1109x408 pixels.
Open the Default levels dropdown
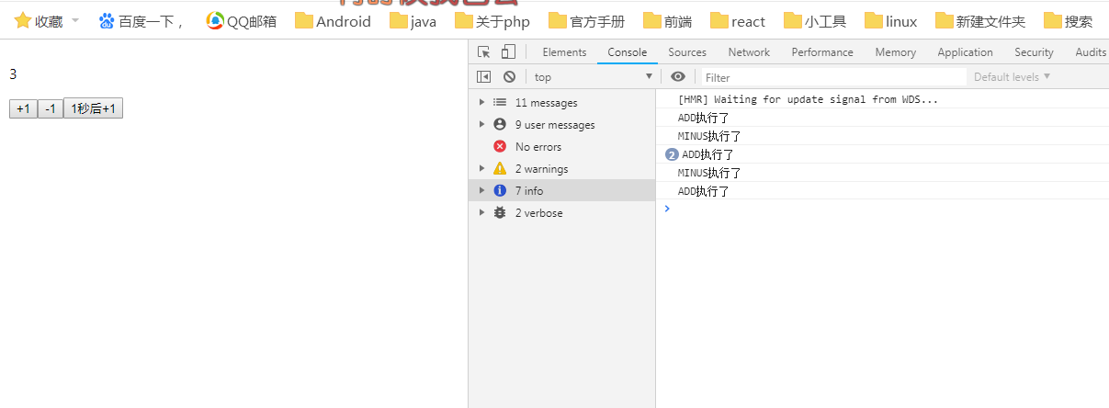tap(1012, 76)
